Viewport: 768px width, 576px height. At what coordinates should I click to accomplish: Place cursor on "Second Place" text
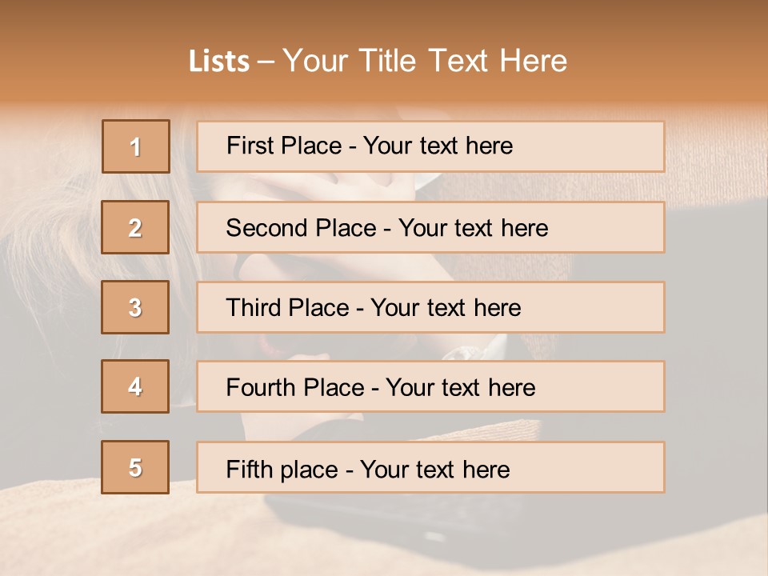coord(302,228)
